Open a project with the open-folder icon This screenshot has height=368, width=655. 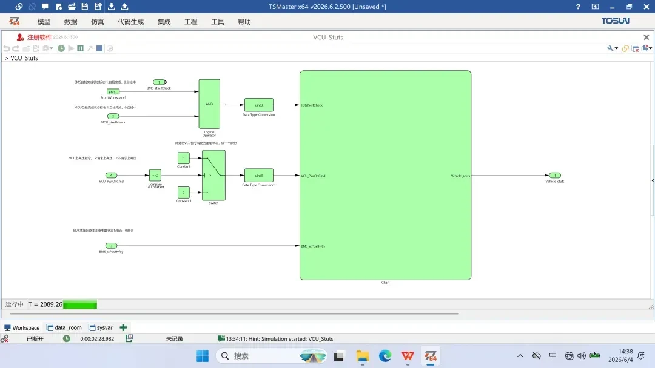[x=72, y=7]
